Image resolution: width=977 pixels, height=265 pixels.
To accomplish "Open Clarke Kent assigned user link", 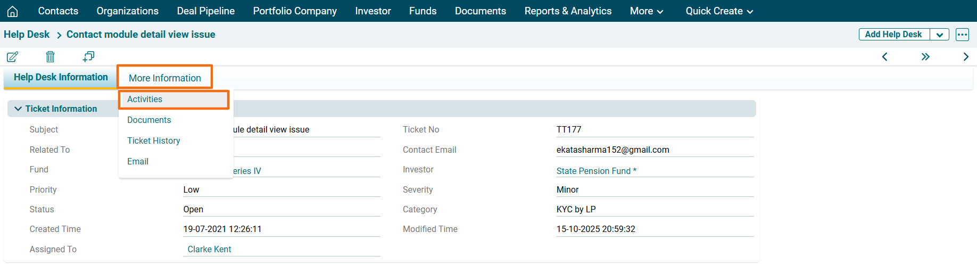I will tap(209, 250).
